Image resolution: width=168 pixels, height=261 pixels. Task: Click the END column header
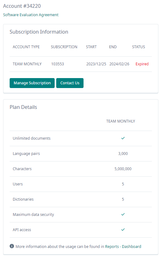[113, 47]
